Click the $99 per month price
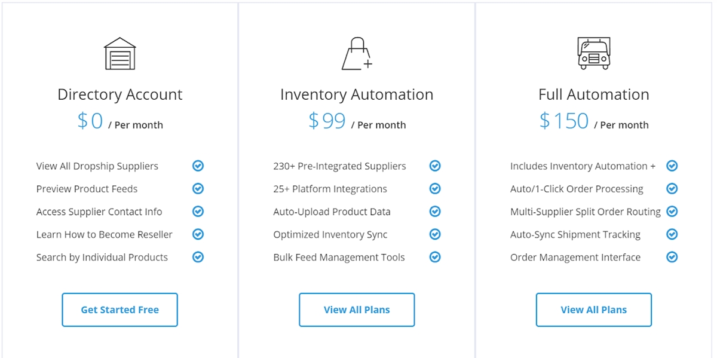The width and height of the screenshot is (717, 358). [357, 121]
